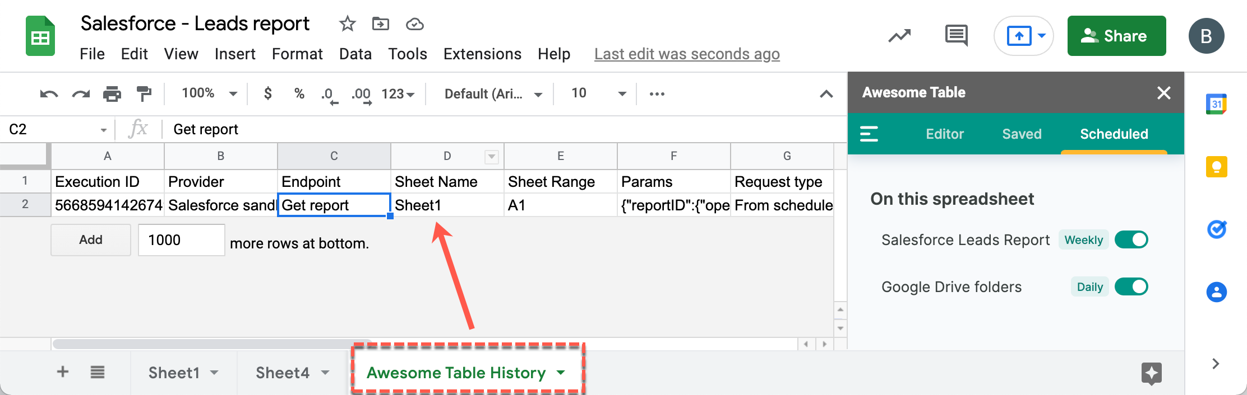Toggle Google Drive folders schedule off
Screen dimensions: 1247x395
coord(1131,286)
